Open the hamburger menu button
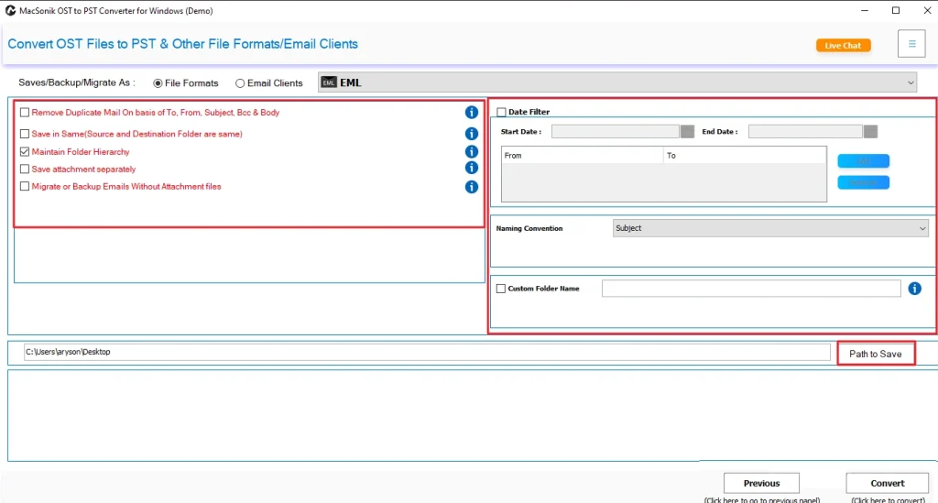938x503 pixels. 911,44
